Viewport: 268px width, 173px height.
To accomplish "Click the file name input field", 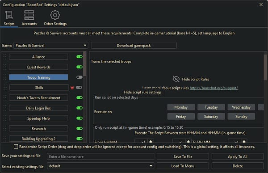I will pos(100,156).
